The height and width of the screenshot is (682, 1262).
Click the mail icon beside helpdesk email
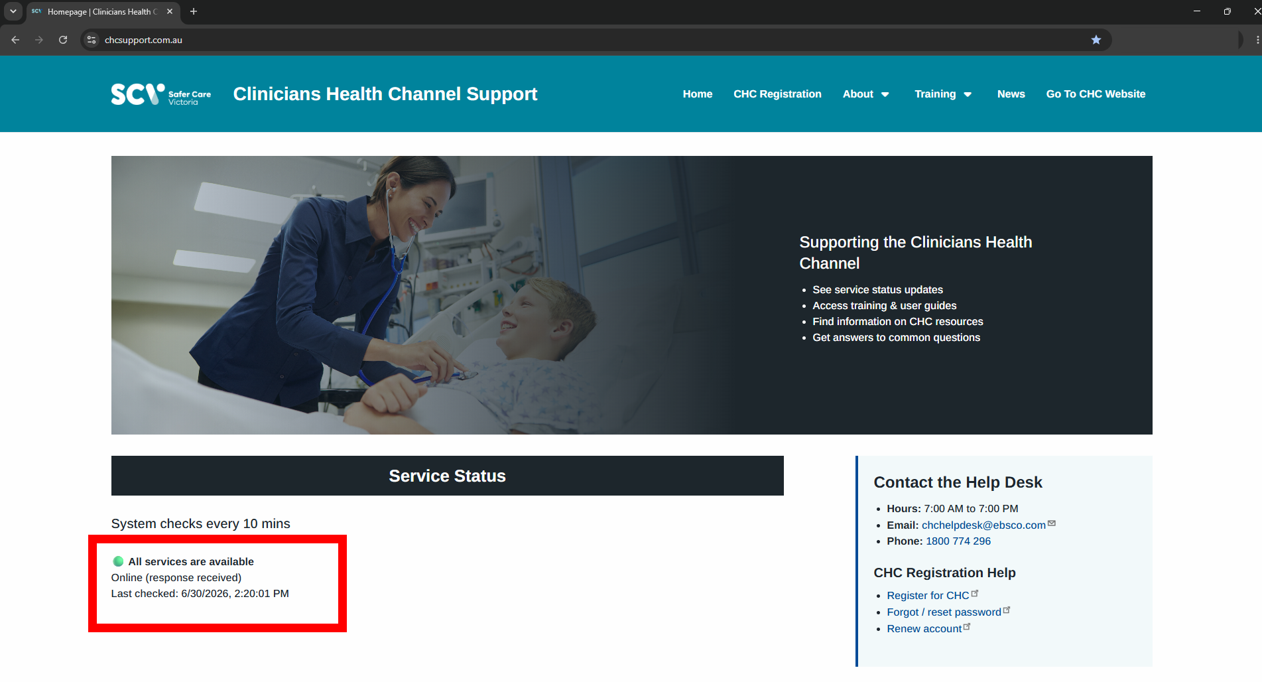pos(1052,523)
